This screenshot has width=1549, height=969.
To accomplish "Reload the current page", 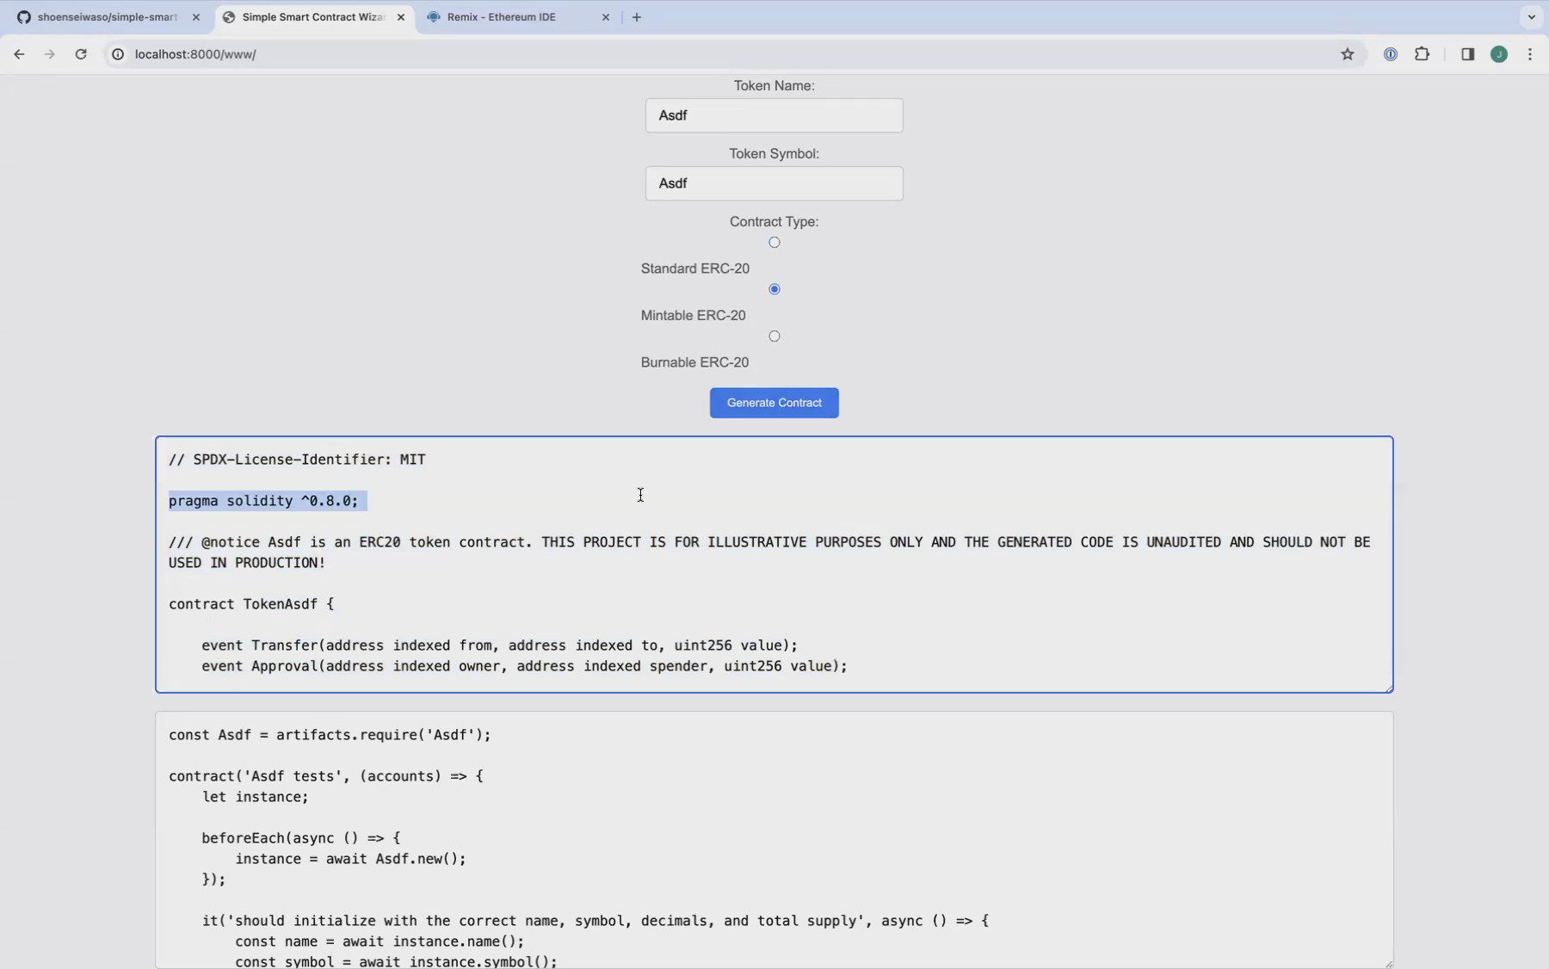I will (x=81, y=53).
